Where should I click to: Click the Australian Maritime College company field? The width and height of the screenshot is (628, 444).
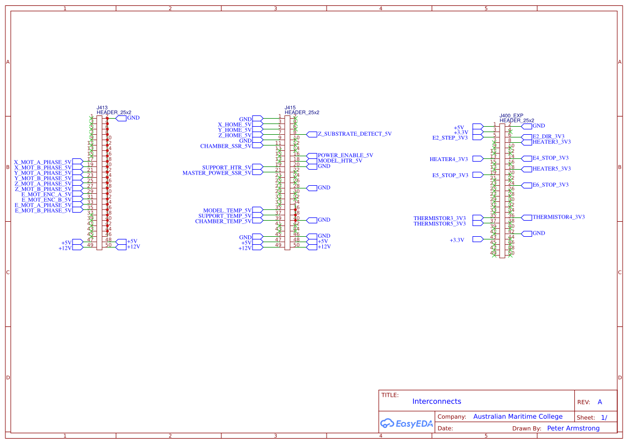pyautogui.click(x=518, y=417)
